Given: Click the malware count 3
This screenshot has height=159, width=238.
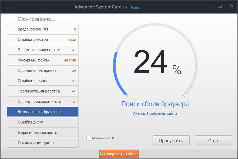Looking at the screenshot, I should pos(75,29).
